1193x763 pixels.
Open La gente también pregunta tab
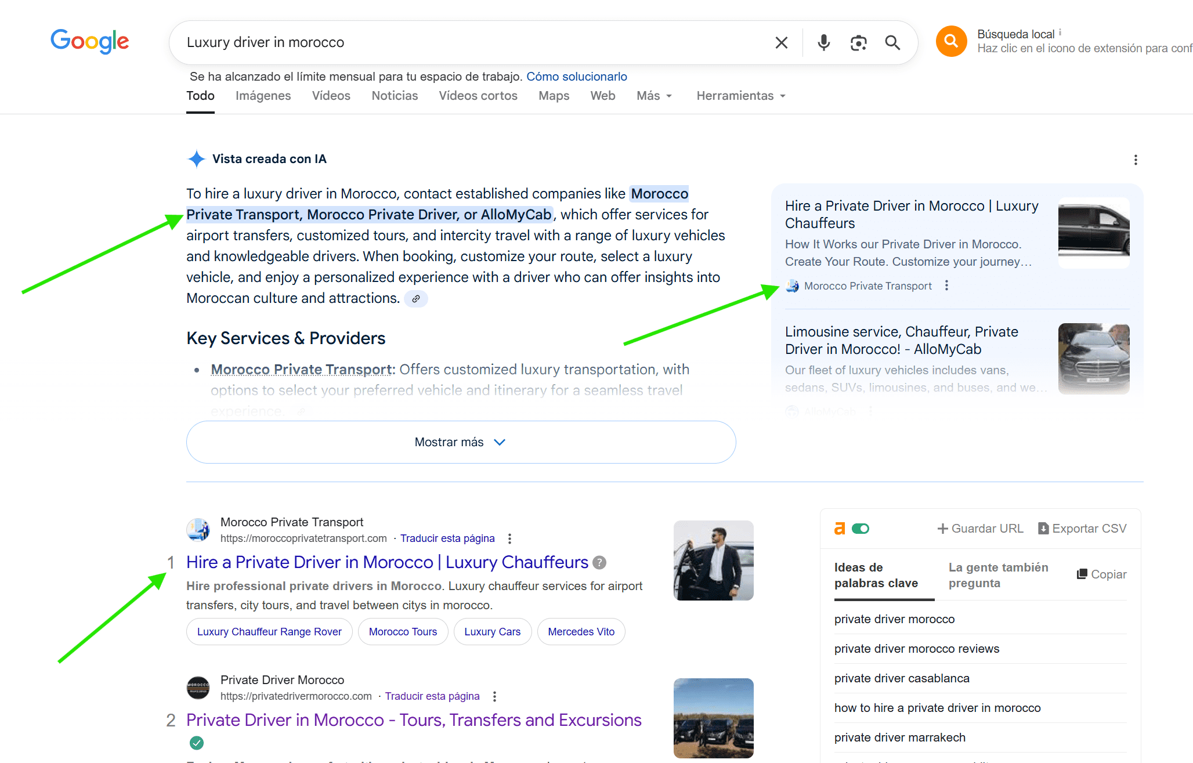click(998, 574)
